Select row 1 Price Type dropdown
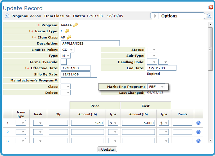The width and height of the screenshot is (215, 156). [113, 123]
